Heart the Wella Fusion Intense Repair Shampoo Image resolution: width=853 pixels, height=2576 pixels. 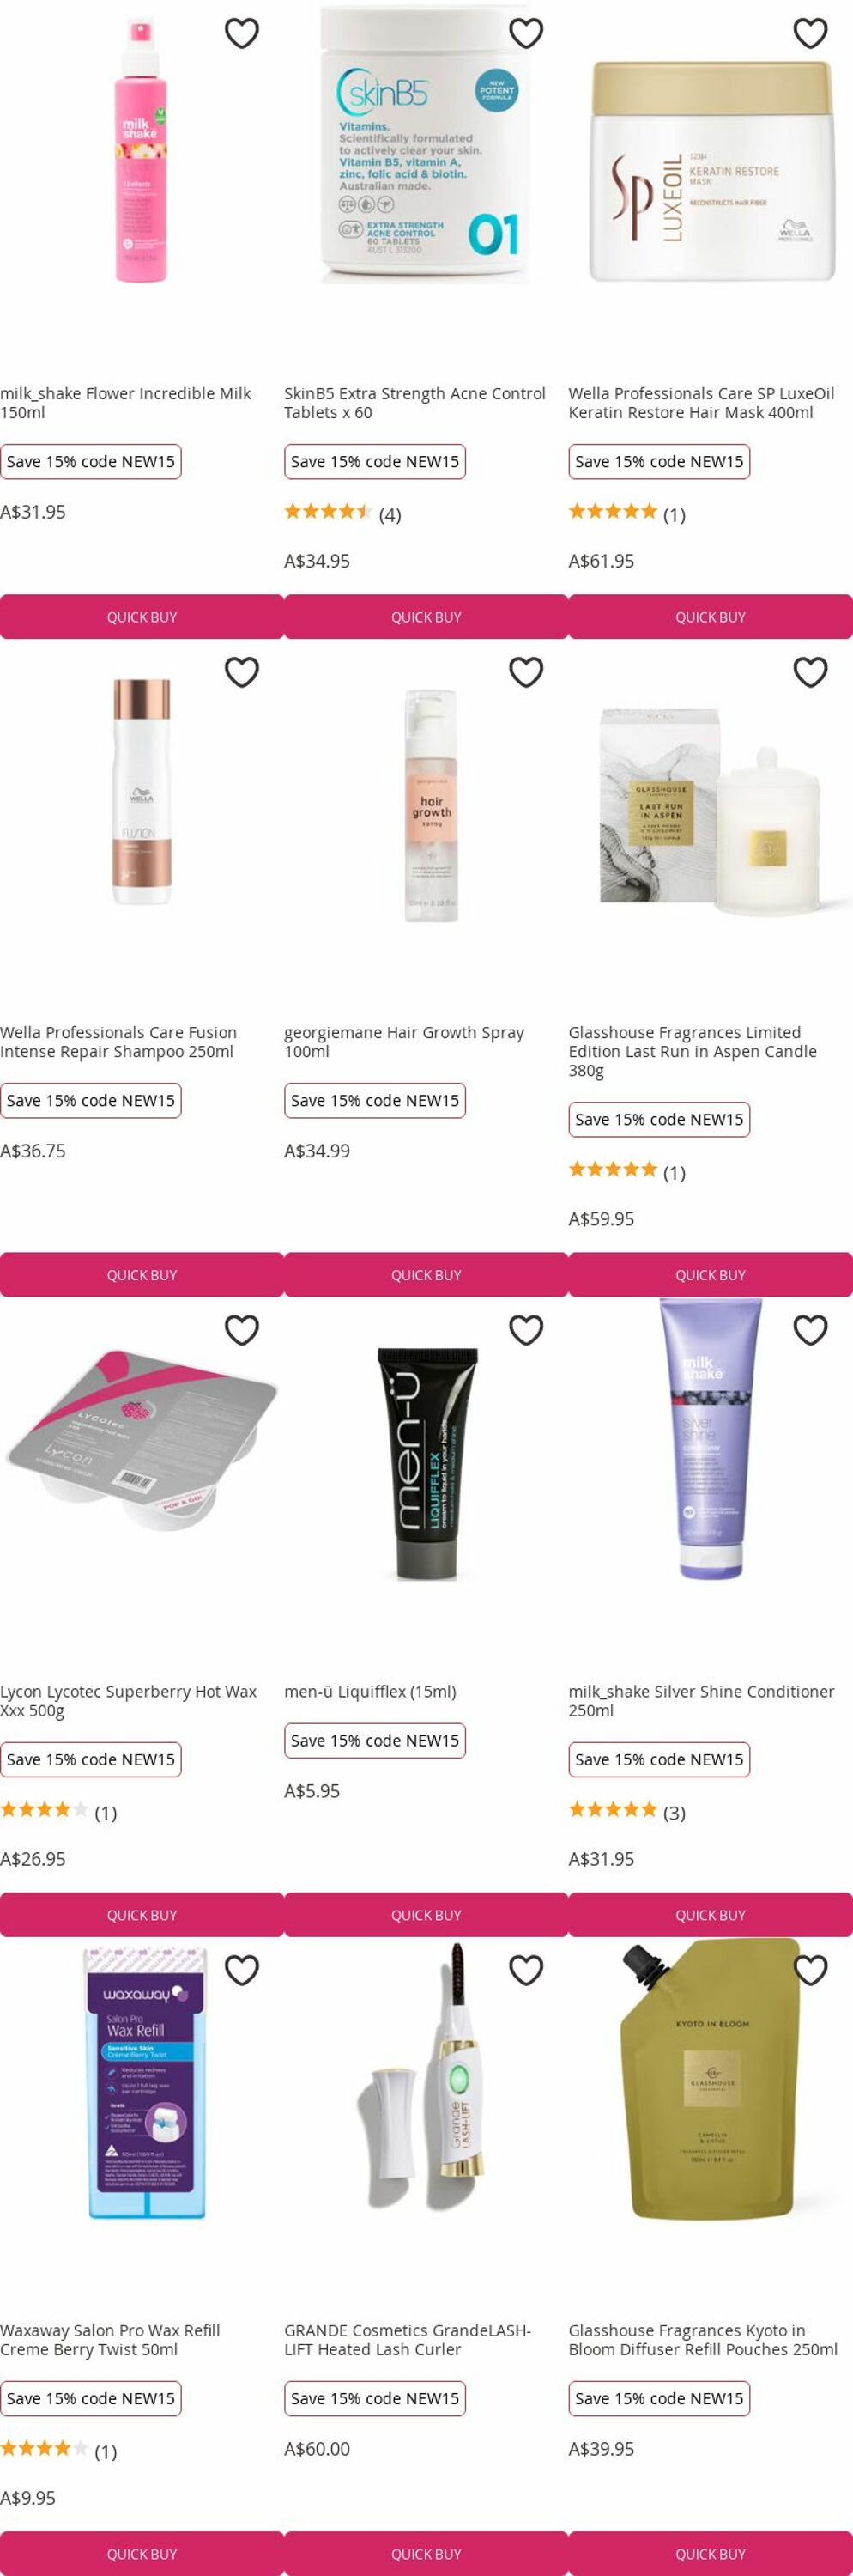[242, 672]
